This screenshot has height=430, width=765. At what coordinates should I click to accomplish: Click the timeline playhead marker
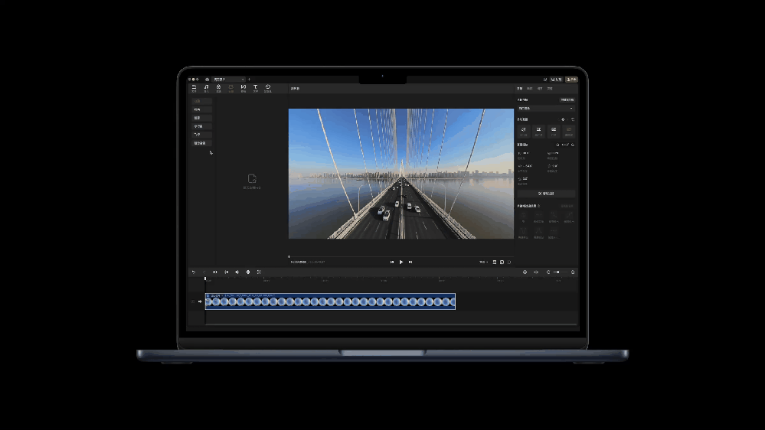coord(205,279)
